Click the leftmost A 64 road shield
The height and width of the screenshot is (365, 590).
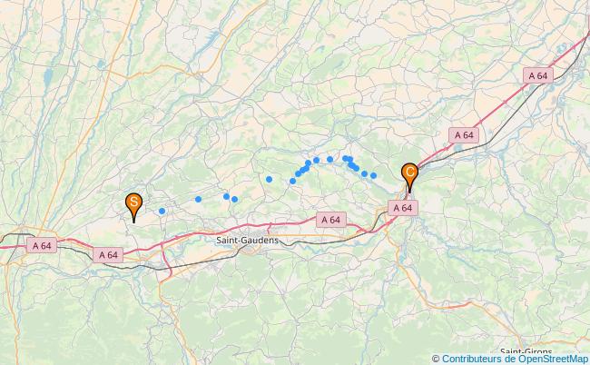(42, 245)
